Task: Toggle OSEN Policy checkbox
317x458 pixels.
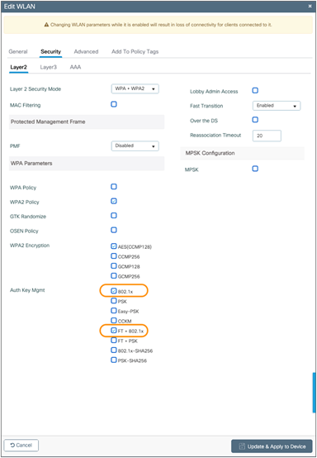Action: pyautogui.click(x=114, y=230)
